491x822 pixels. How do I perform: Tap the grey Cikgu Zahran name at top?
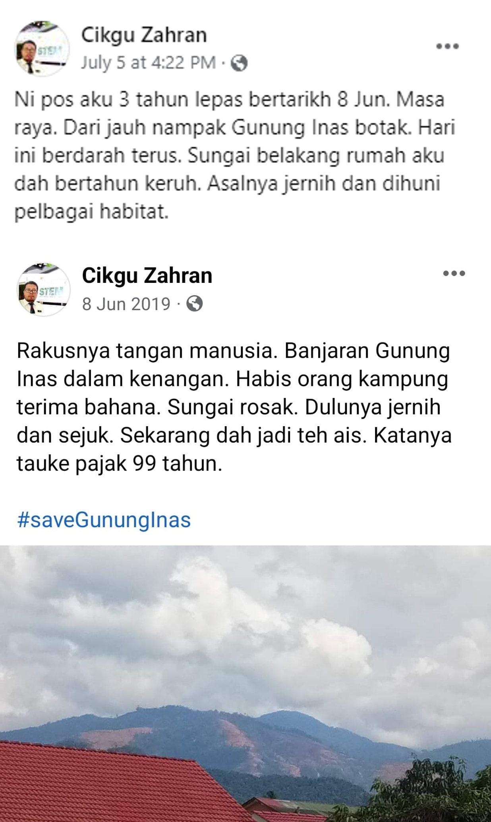pyautogui.click(x=144, y=35)
